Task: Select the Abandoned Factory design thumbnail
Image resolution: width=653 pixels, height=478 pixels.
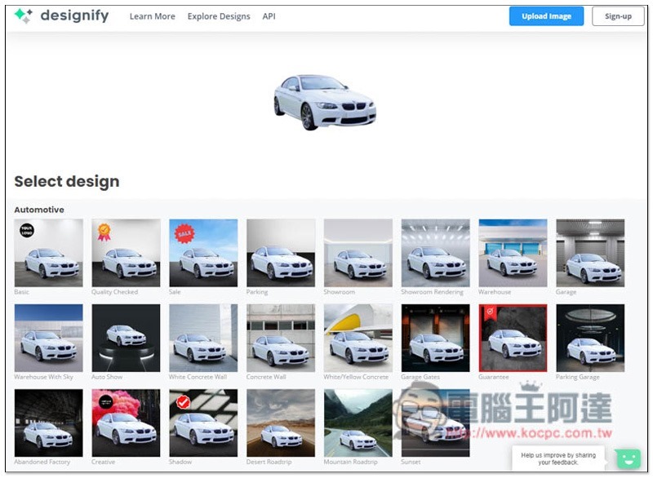Action: (48, 423)
